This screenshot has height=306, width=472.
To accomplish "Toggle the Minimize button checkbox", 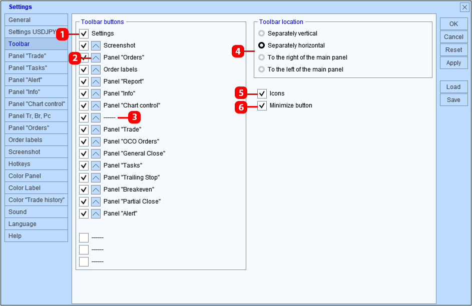I will point(262,105).
